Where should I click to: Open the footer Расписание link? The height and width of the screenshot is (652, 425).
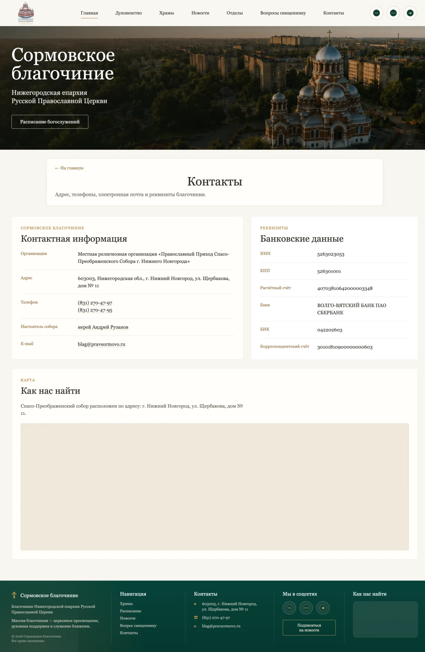tap(131, 611)
